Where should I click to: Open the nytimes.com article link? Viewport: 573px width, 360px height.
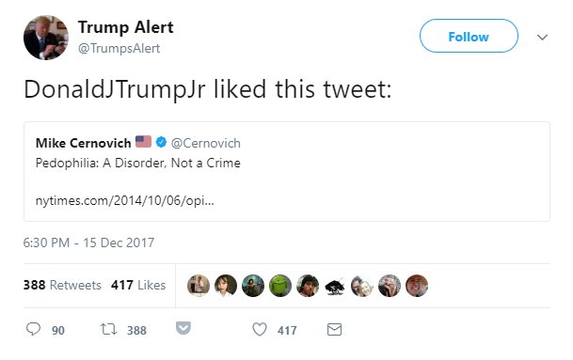(x=124, y=200)
